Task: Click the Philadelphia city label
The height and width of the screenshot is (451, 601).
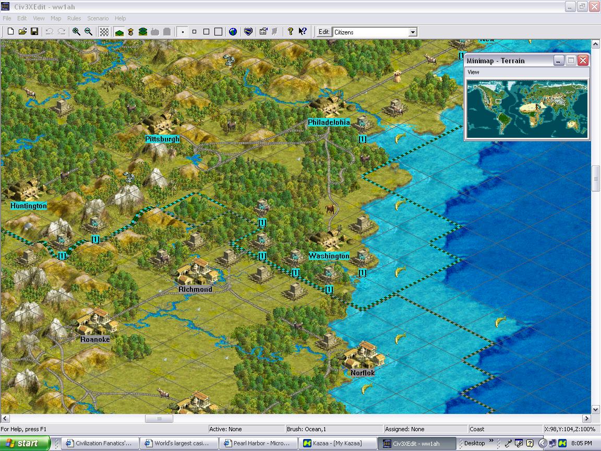Action: [x=329, y=122]
